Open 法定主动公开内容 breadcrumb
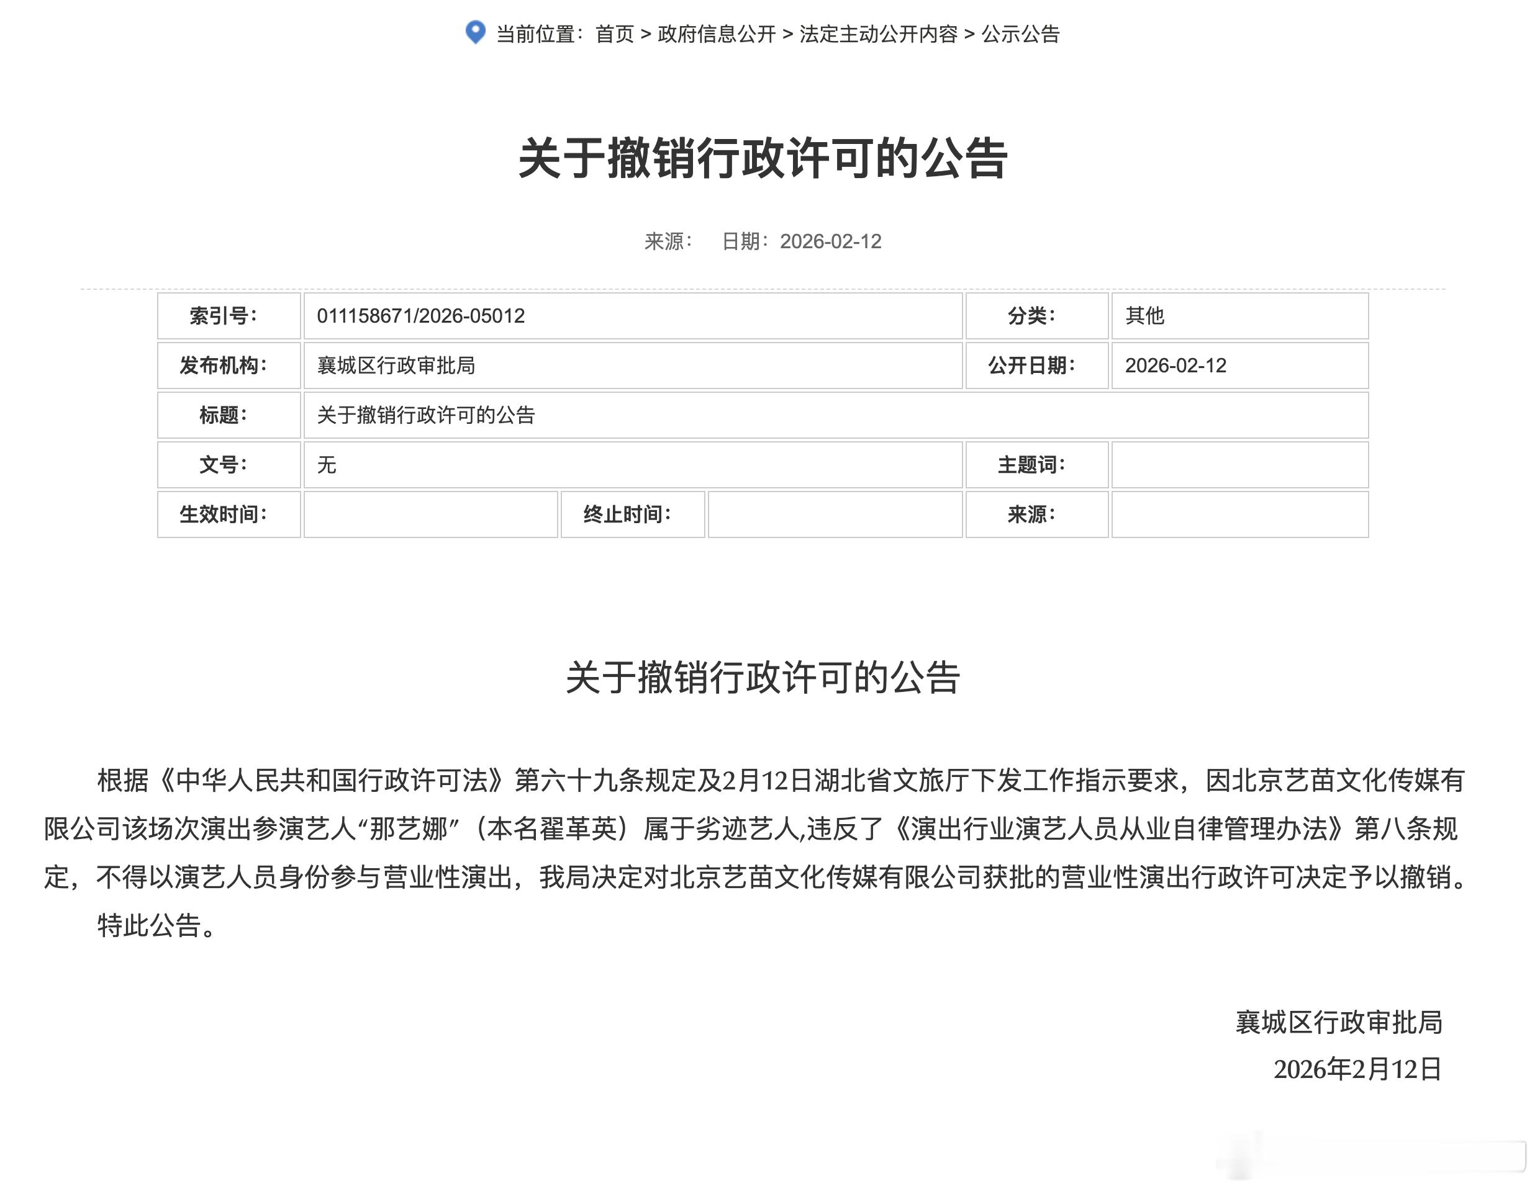The height and width of the screenshot is (1194, 1540). pos(878,34)
